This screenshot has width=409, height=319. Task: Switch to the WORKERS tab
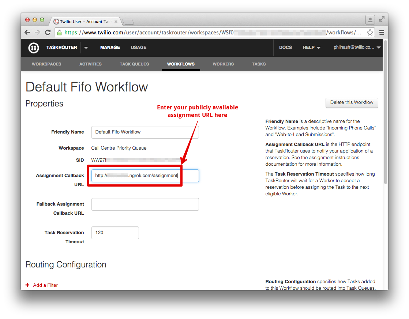[223, 64]
